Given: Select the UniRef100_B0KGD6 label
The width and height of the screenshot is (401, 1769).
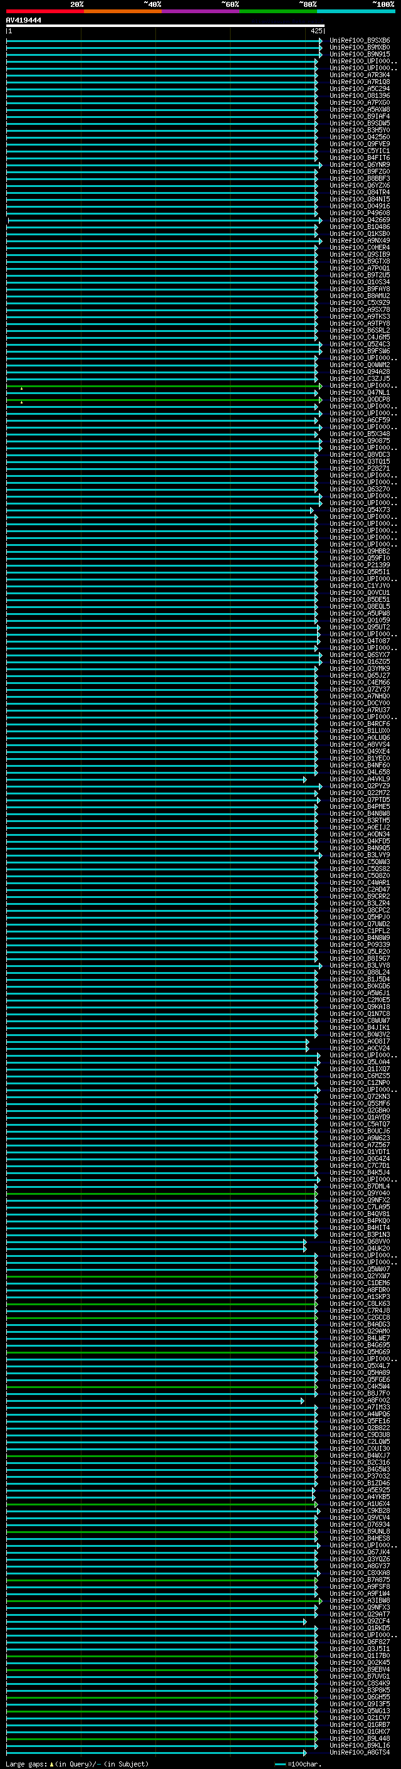Looking at the screenshot, I should (x=360, y=987).
